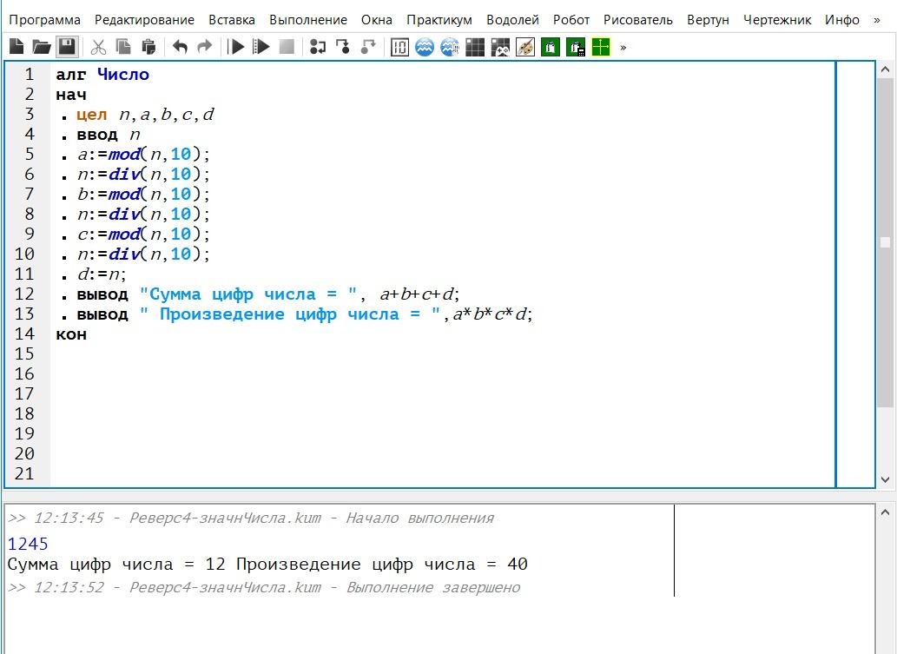
Task: Save the program with the floppy disk icon
Action: coord(67,47)
